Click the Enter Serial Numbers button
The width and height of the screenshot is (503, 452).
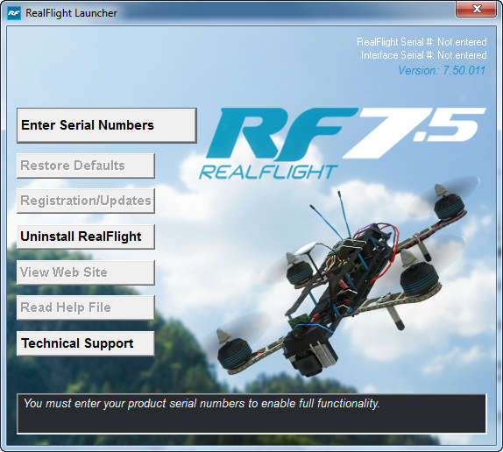[x=107, y=125]
